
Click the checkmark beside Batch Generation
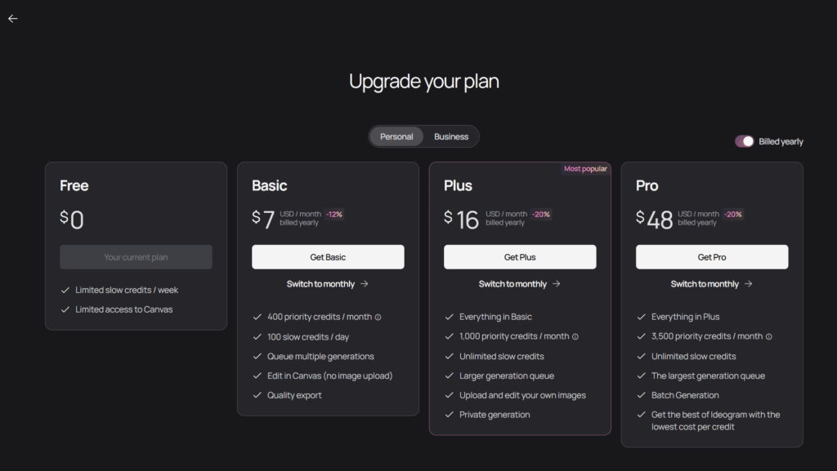(x=641, y=395)
